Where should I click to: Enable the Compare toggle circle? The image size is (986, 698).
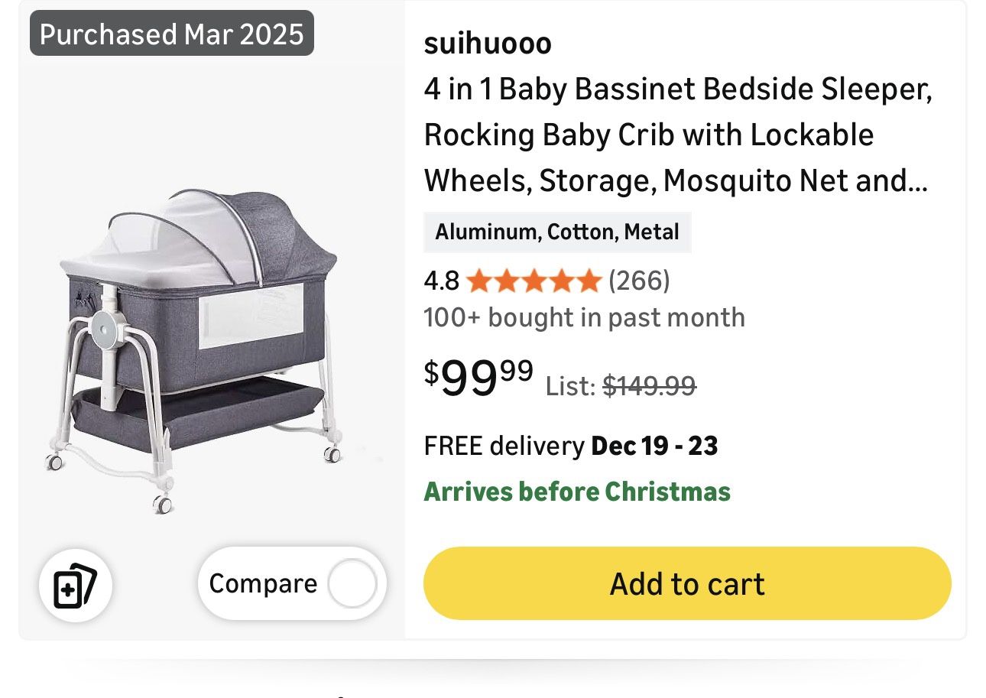pos(352,585)
